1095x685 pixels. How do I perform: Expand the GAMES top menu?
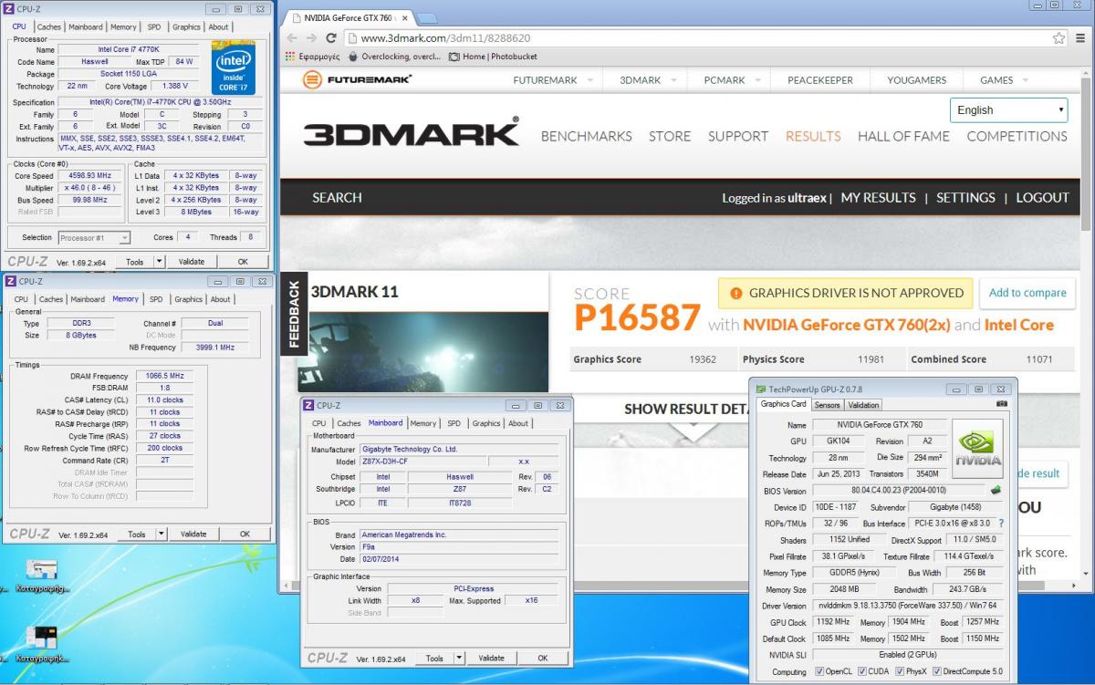point(1026,80)
